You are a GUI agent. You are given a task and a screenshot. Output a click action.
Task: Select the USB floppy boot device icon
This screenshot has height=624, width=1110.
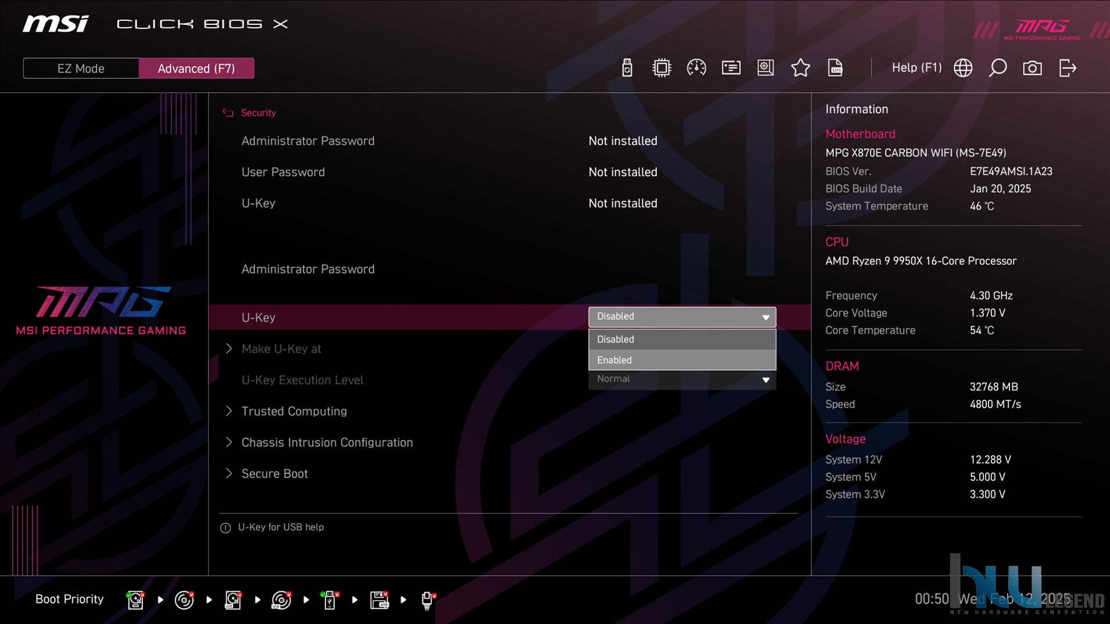coord(379,600)
